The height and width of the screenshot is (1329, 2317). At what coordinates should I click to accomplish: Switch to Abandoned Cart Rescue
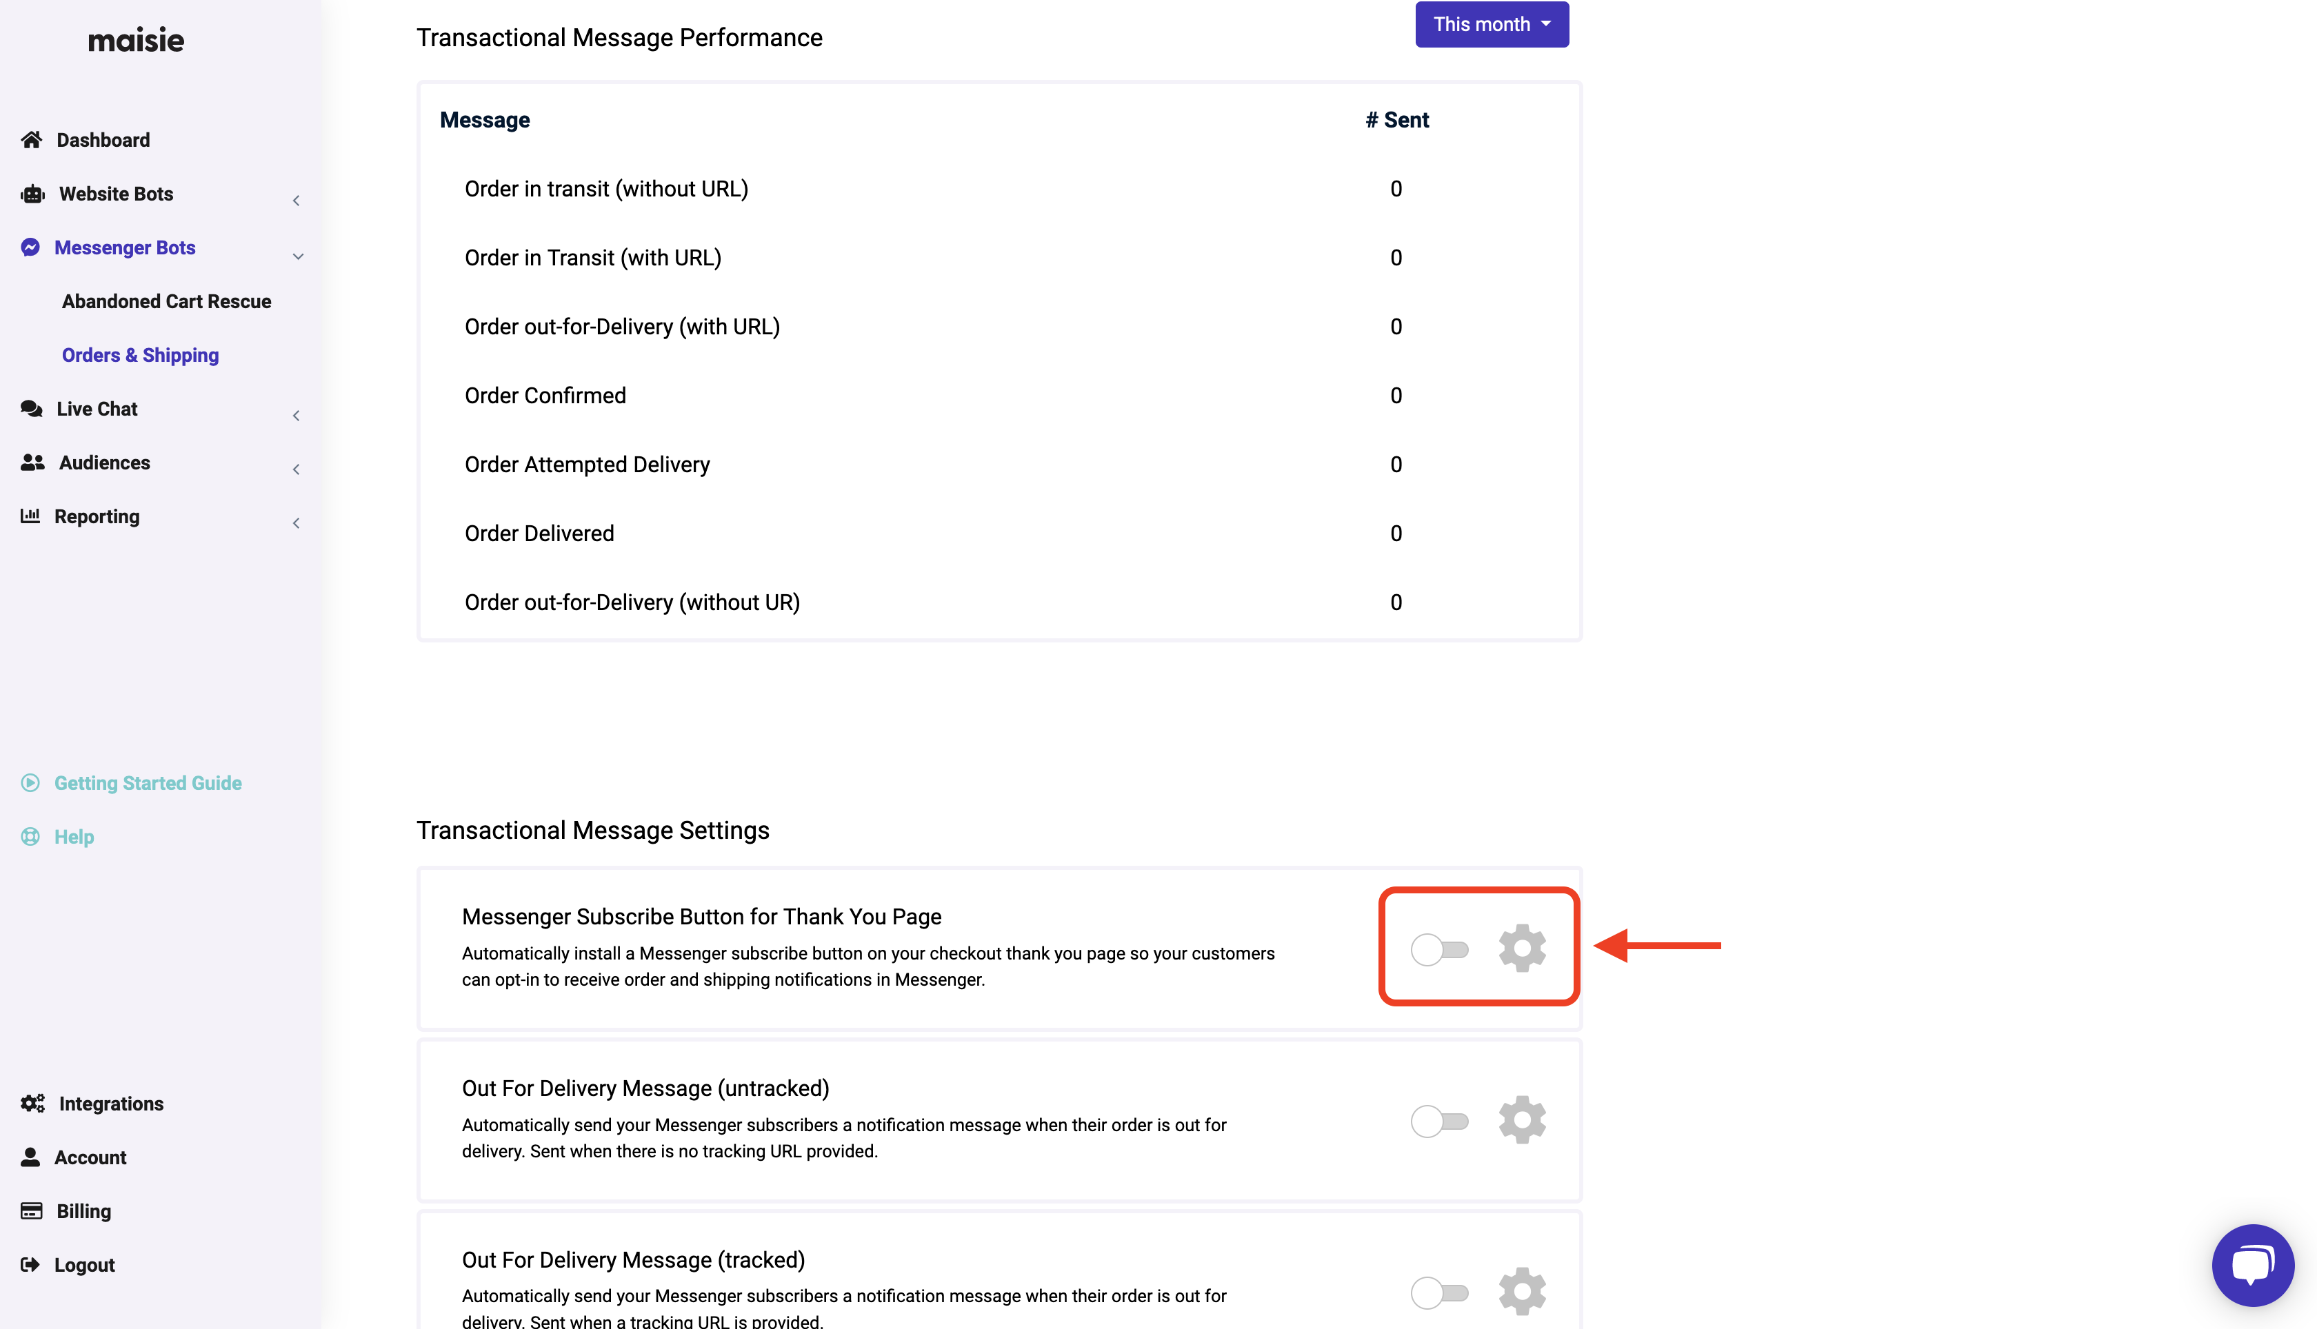pyautogui.click(x=166, y=301)
